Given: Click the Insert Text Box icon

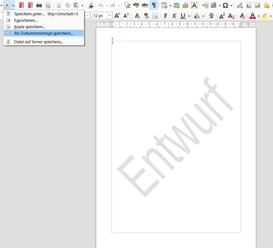Looking at the screenshot, I should point(194,5).
